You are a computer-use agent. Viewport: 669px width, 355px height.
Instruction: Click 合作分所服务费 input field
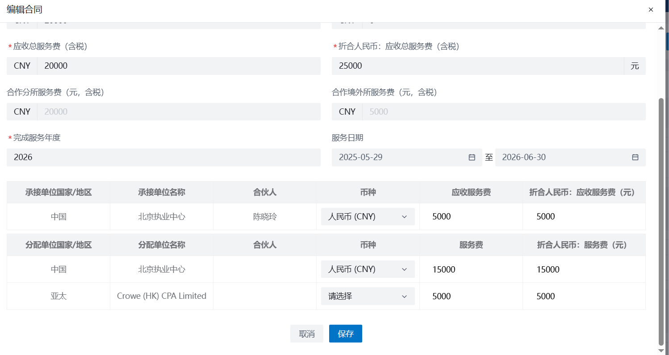pyautogui.click(x=179, y=111)
